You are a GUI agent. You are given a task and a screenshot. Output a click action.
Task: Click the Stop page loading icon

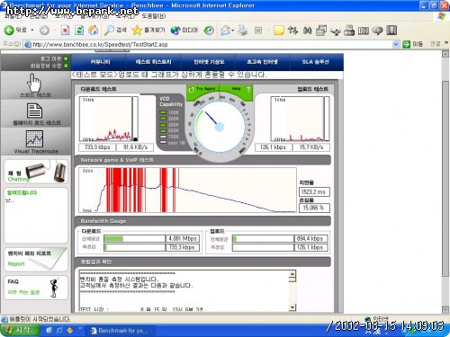pyautogui.click(x=65, y=31)
